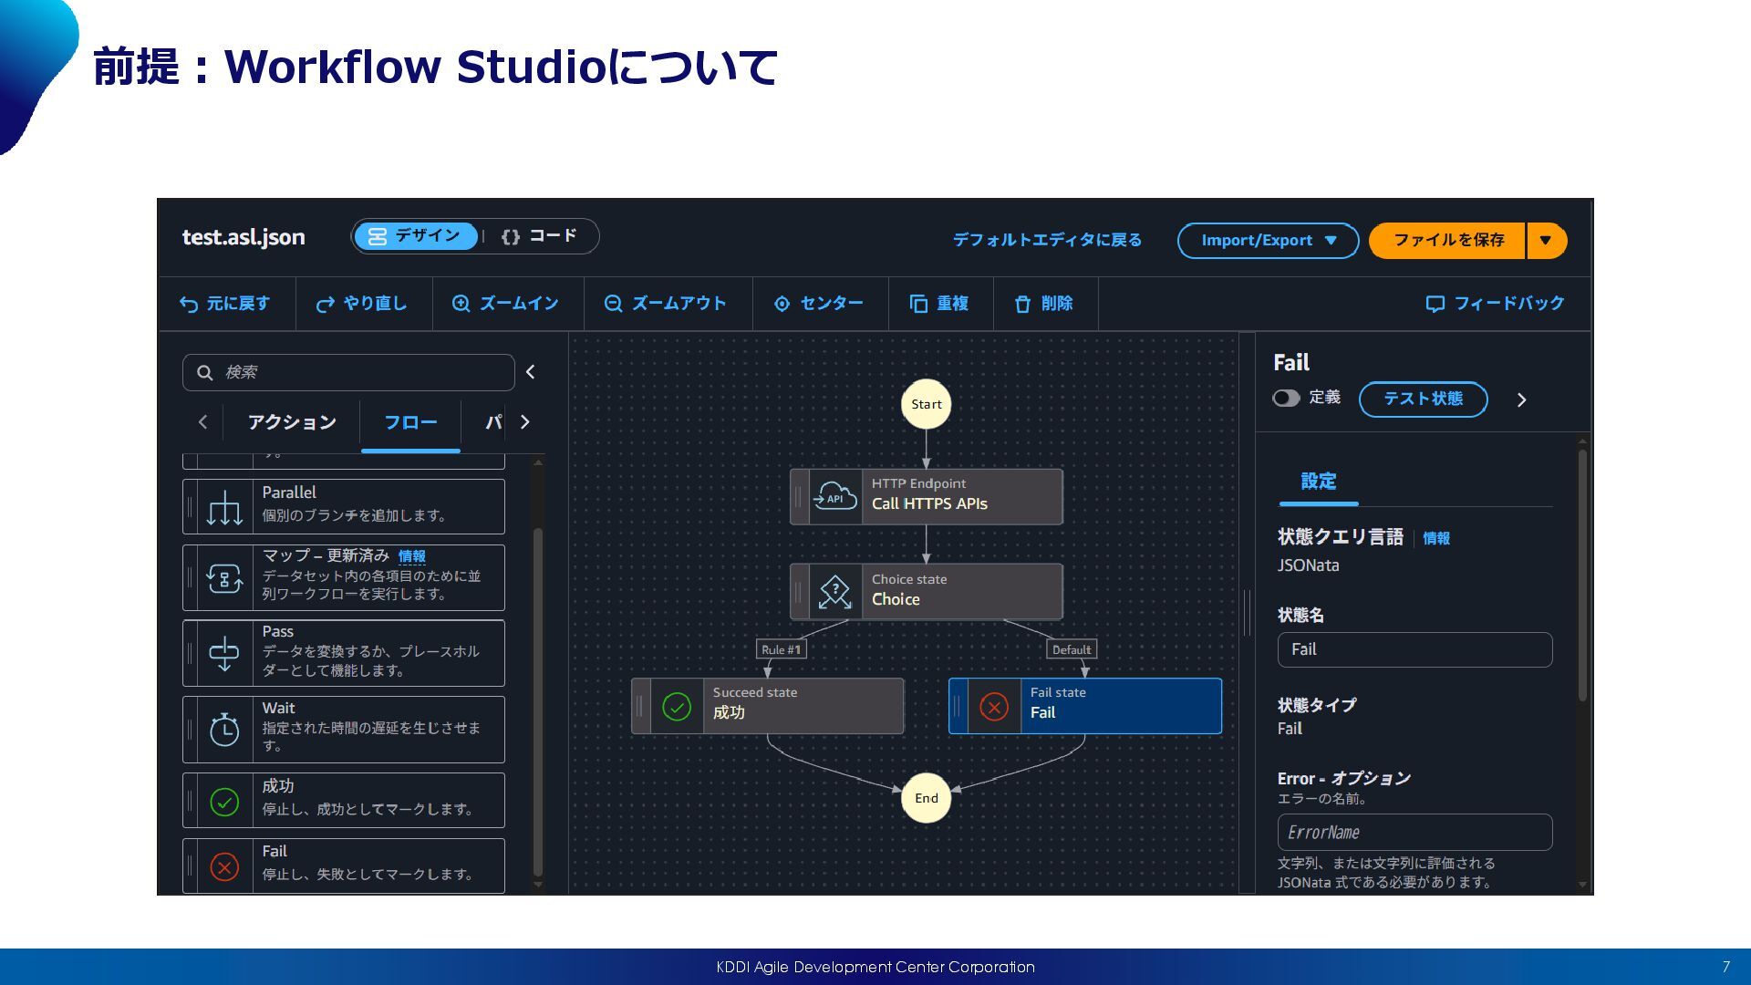1751x985 pixels.
Task: Select the Wait state clock icon
Action: tap(224, 730)
